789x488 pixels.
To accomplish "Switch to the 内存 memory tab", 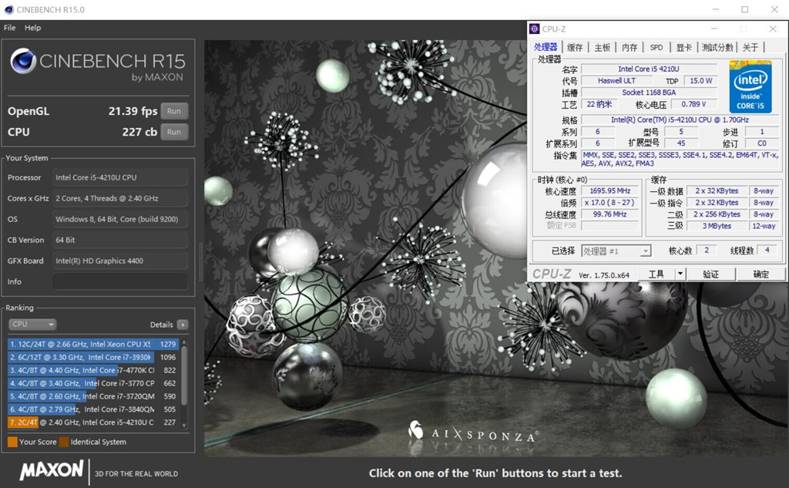I will [630, 47].
